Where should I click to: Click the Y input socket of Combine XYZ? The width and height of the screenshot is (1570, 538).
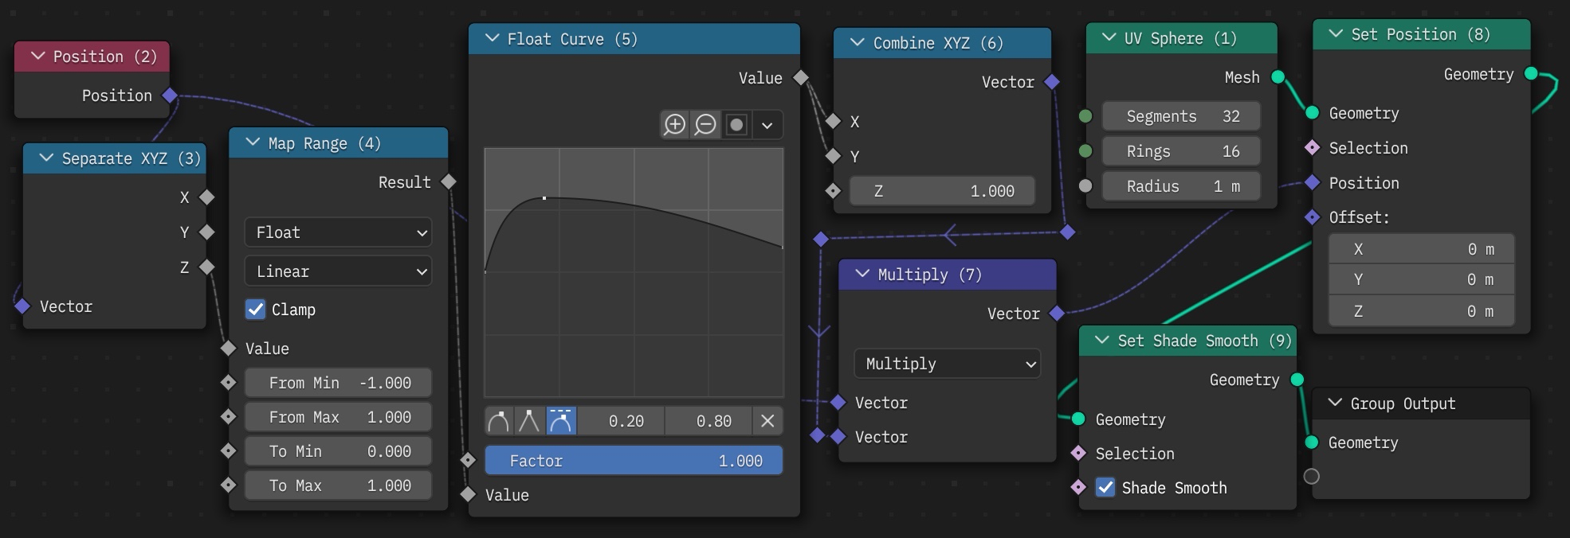pos(834,157)
